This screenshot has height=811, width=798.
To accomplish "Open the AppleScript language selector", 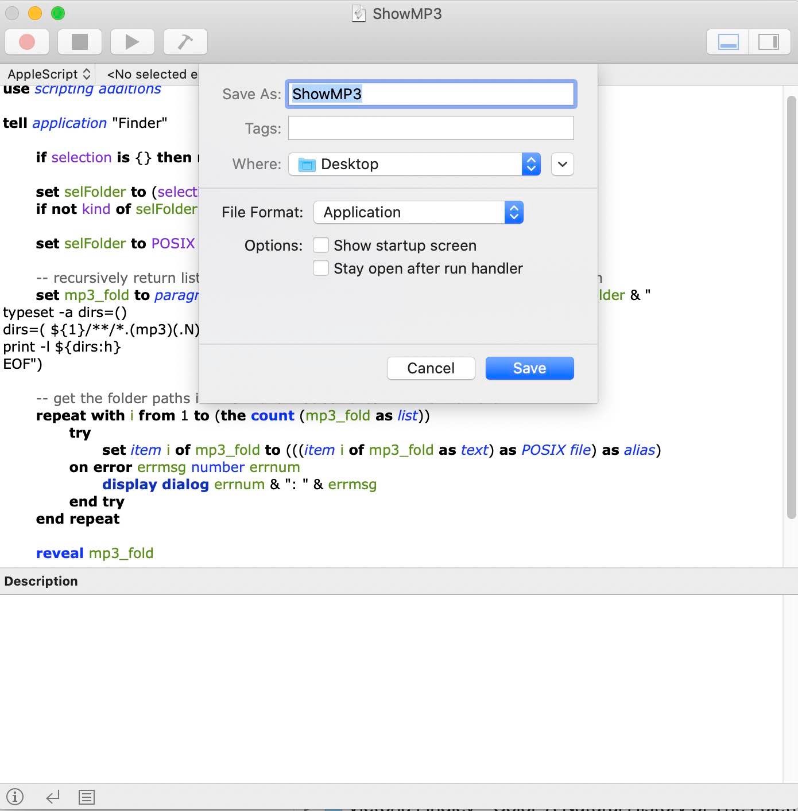I will tap(49, 75).
